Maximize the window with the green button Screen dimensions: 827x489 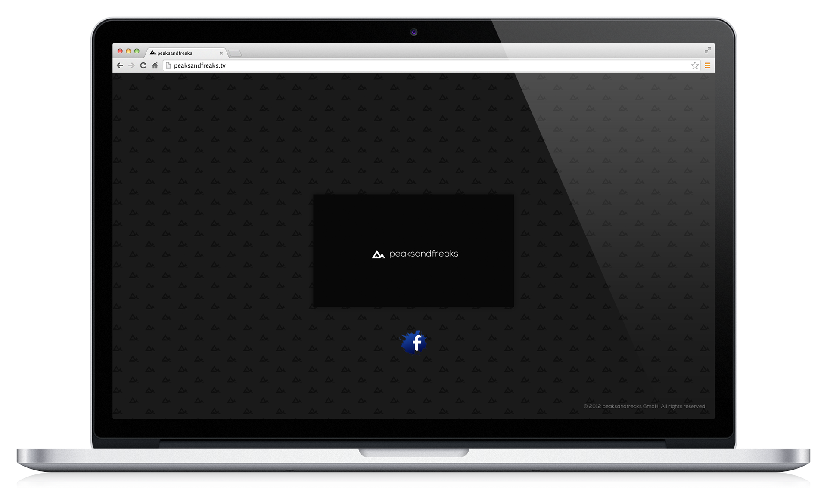137,51
